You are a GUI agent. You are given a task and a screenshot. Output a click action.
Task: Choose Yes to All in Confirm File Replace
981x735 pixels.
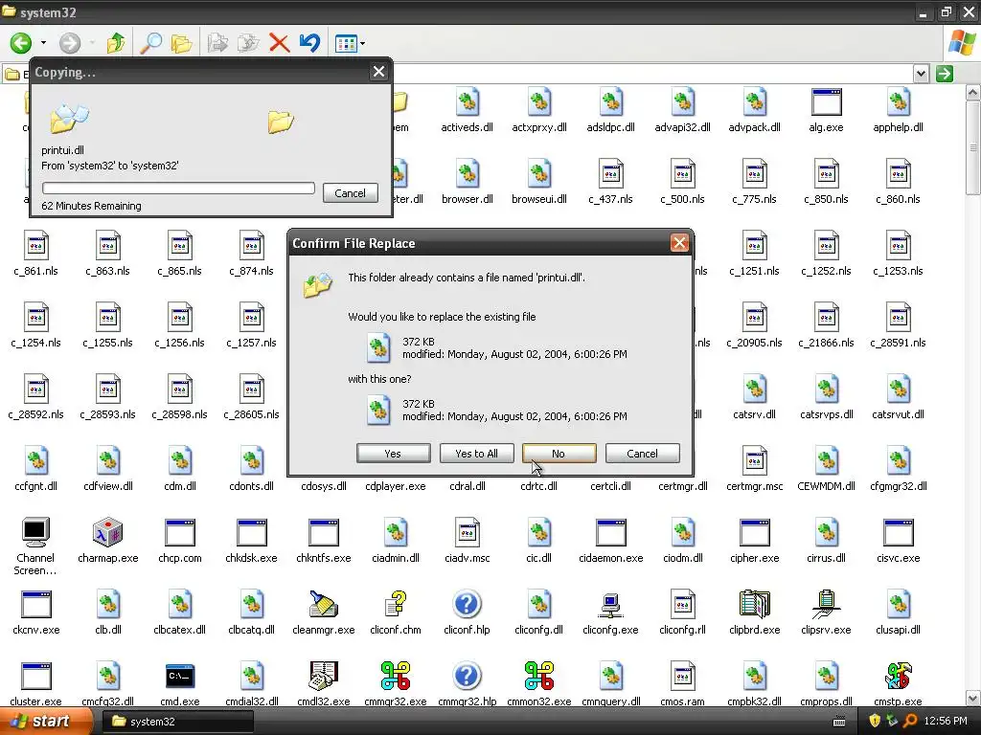[477, 453]
